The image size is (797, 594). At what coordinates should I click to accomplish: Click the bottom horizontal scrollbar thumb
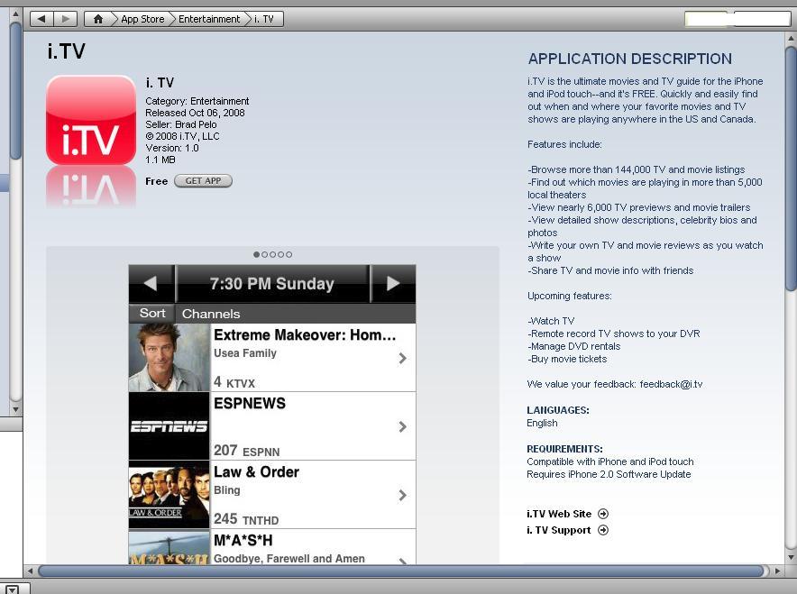coord(400,571)
